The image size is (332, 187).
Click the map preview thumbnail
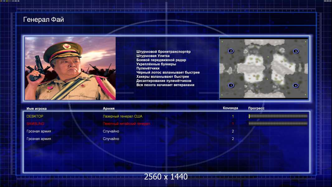[263, 68]
